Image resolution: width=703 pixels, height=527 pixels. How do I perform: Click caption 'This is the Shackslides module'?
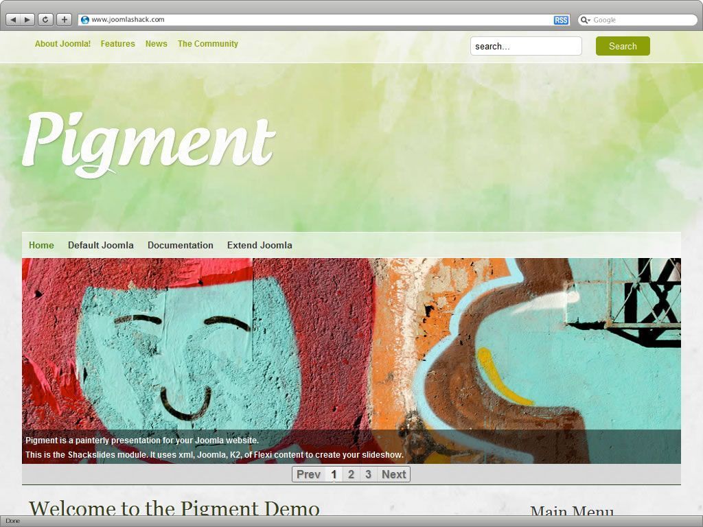(x=214, y=455)
